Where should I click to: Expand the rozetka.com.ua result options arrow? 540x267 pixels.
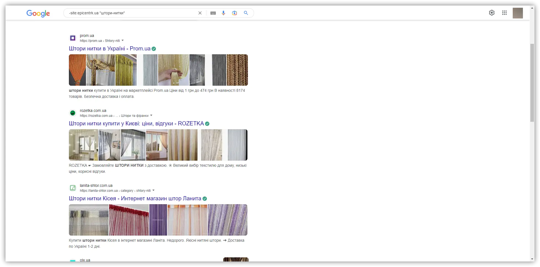pyautogui.click(x=151, y=115)
